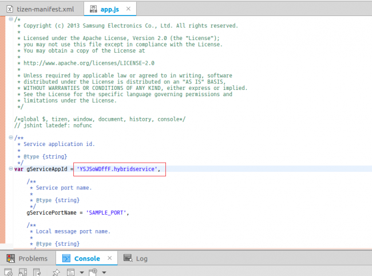Open the Open Console dropdown arrow
The image size is (372, 276).
point(103,273)
